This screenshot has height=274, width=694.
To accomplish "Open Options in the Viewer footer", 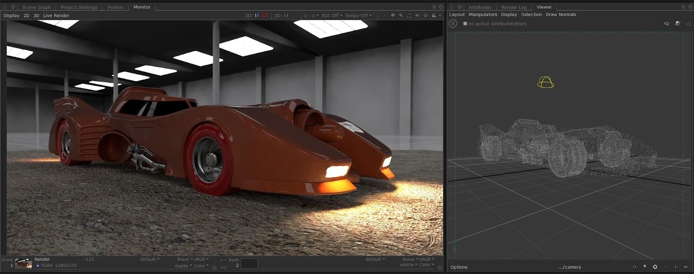I will click(459, 267).
